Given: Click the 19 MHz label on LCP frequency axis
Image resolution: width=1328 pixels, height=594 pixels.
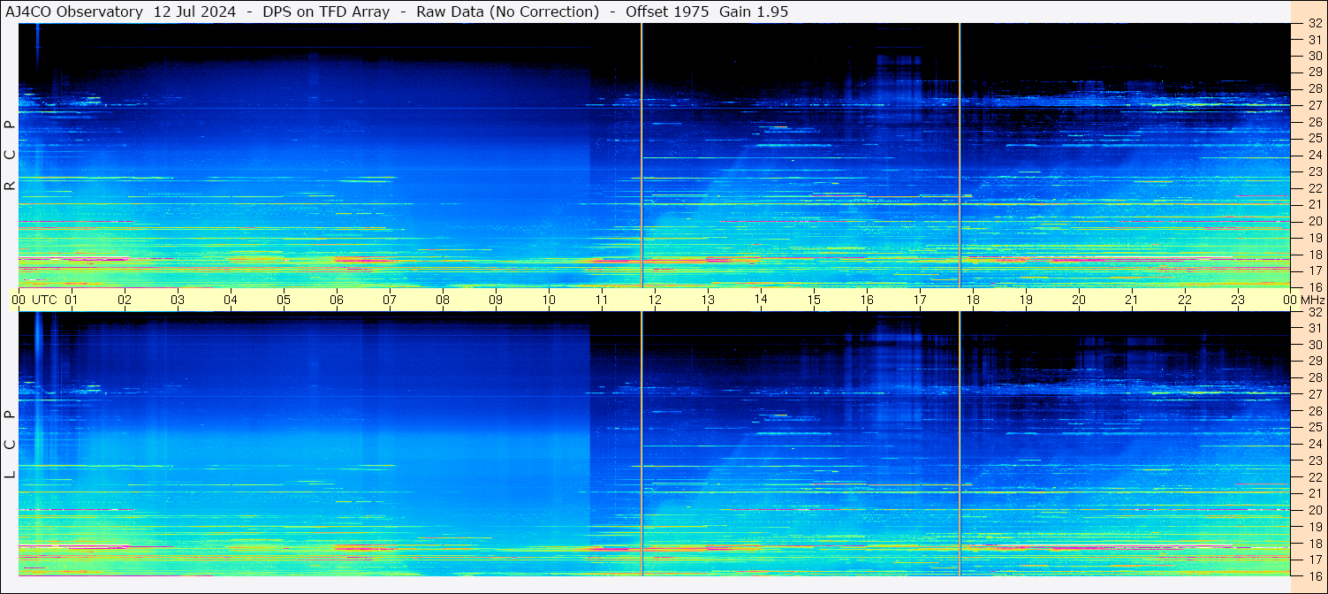Looking at the screenshot, I should (1315, 526).
